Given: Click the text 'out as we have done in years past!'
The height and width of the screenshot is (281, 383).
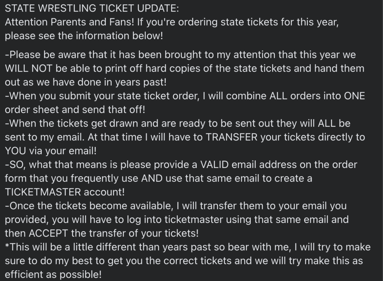Looking at the screenshot, I should 86,82.
